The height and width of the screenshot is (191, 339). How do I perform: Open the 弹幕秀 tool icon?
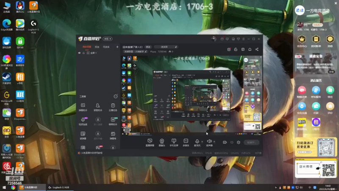point(113,135)
